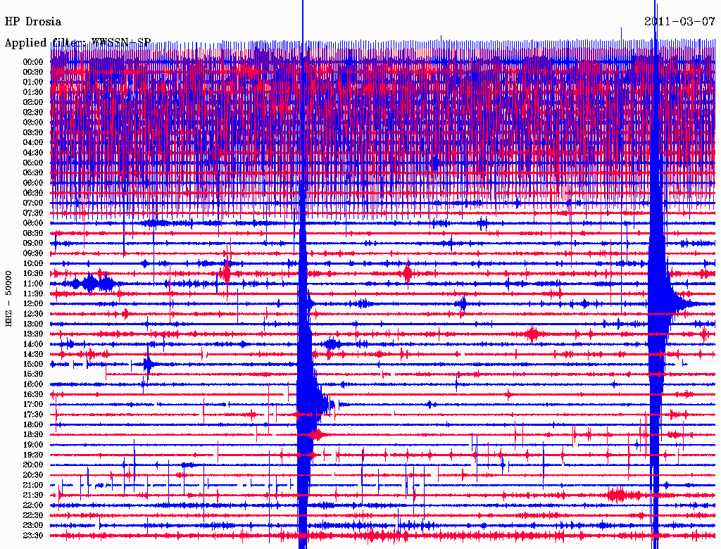Select the 20:30 time label
The height and width of the screenshot is (549, 721).
click(x=33, y=475)
